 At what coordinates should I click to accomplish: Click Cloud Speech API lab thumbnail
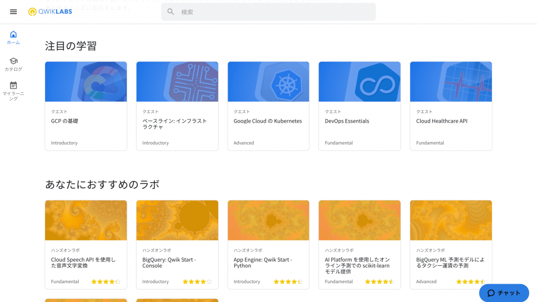(86, 221)
